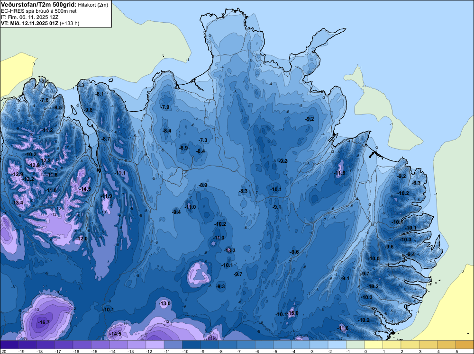The image size is (474, 354).
Task: Click the -7.3 temperature label
Action: [203, 141]
